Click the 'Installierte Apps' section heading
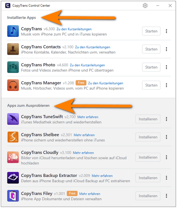The image size is (177, 208). pyautogui.click(x=22, y=18)
